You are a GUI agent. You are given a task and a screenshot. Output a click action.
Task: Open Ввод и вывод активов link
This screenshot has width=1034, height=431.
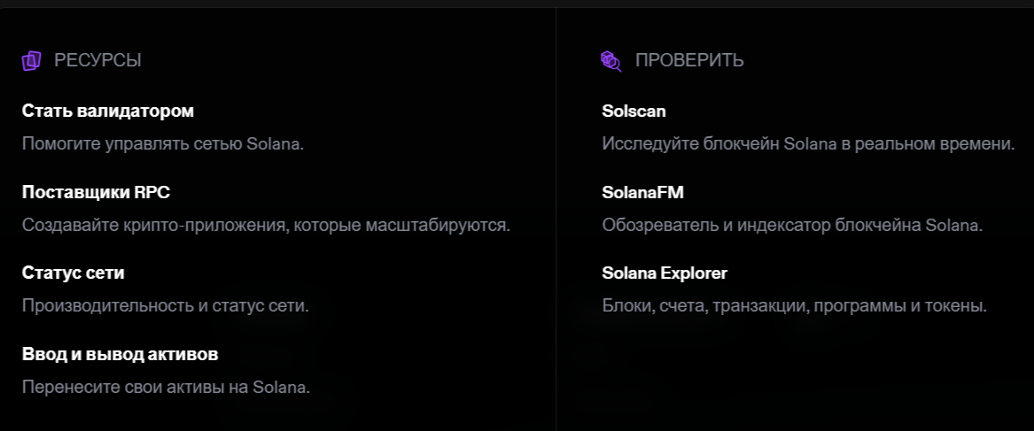[120, 354]
